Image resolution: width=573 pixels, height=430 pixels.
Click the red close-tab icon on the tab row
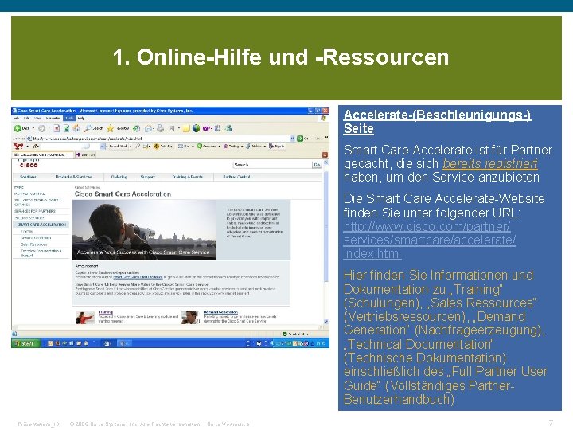click(325, 154)
